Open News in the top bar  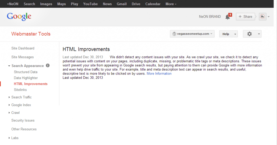107,4
